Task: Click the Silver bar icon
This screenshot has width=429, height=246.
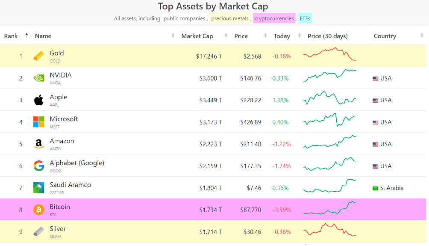Action: pos(38,232)
